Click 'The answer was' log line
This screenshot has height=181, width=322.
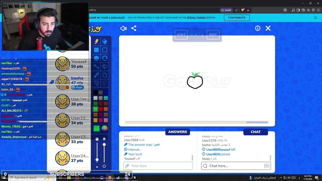pos(142,145)
